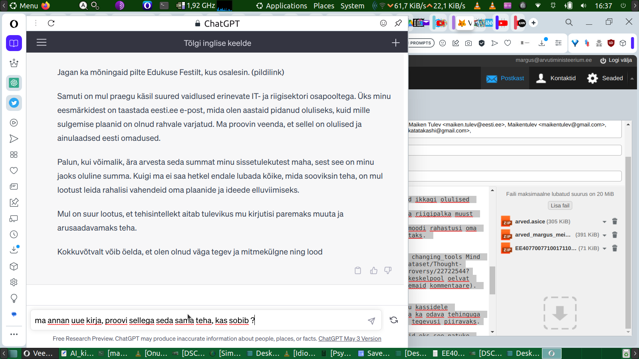Open the uBlock Origin extension icon
The height and width of the screenshot is (359, 639).
[x=611, y=43]
